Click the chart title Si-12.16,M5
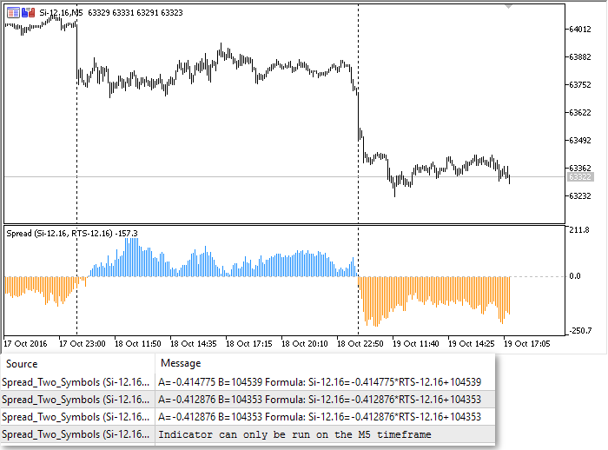Viewport: 608px width, 450px height. click(x=62, y=13)
